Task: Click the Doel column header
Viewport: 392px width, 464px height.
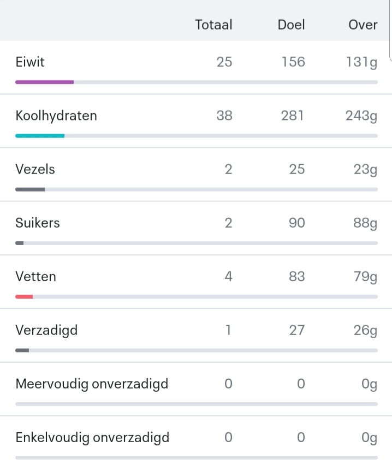Action: (x=291, y=25)
